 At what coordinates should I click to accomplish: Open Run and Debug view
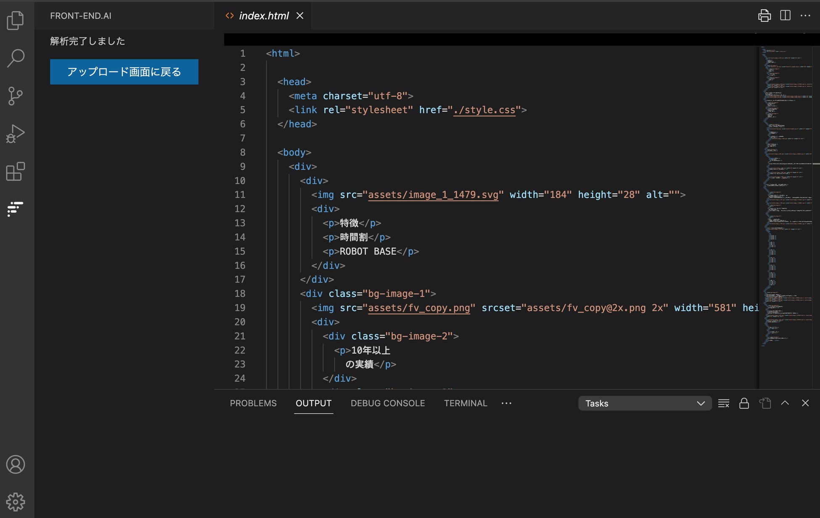tap(16, 134)
